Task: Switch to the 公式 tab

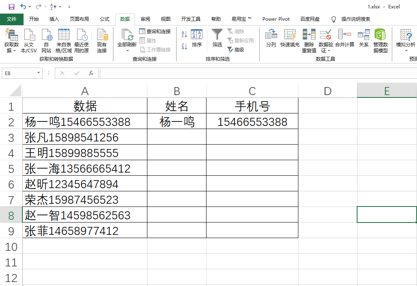Action: [105, 19]
